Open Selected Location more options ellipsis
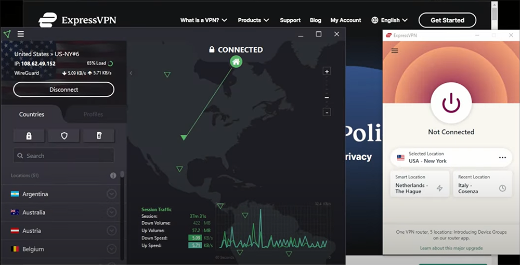Viewport: 520px width, 265px height. (x=502, y=157)
